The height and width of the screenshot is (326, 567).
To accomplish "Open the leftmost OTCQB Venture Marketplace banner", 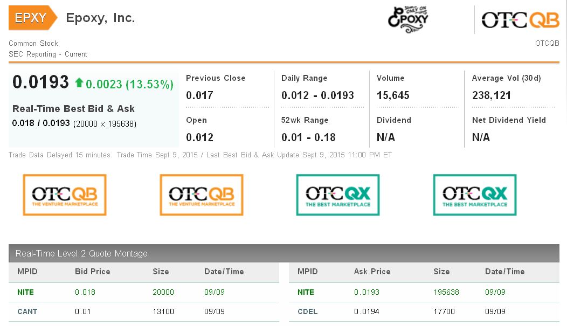I will pos(65,195).
